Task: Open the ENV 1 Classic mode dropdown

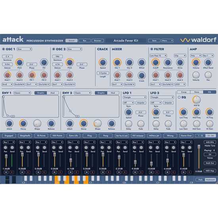Action: click(x=22, y=93)
